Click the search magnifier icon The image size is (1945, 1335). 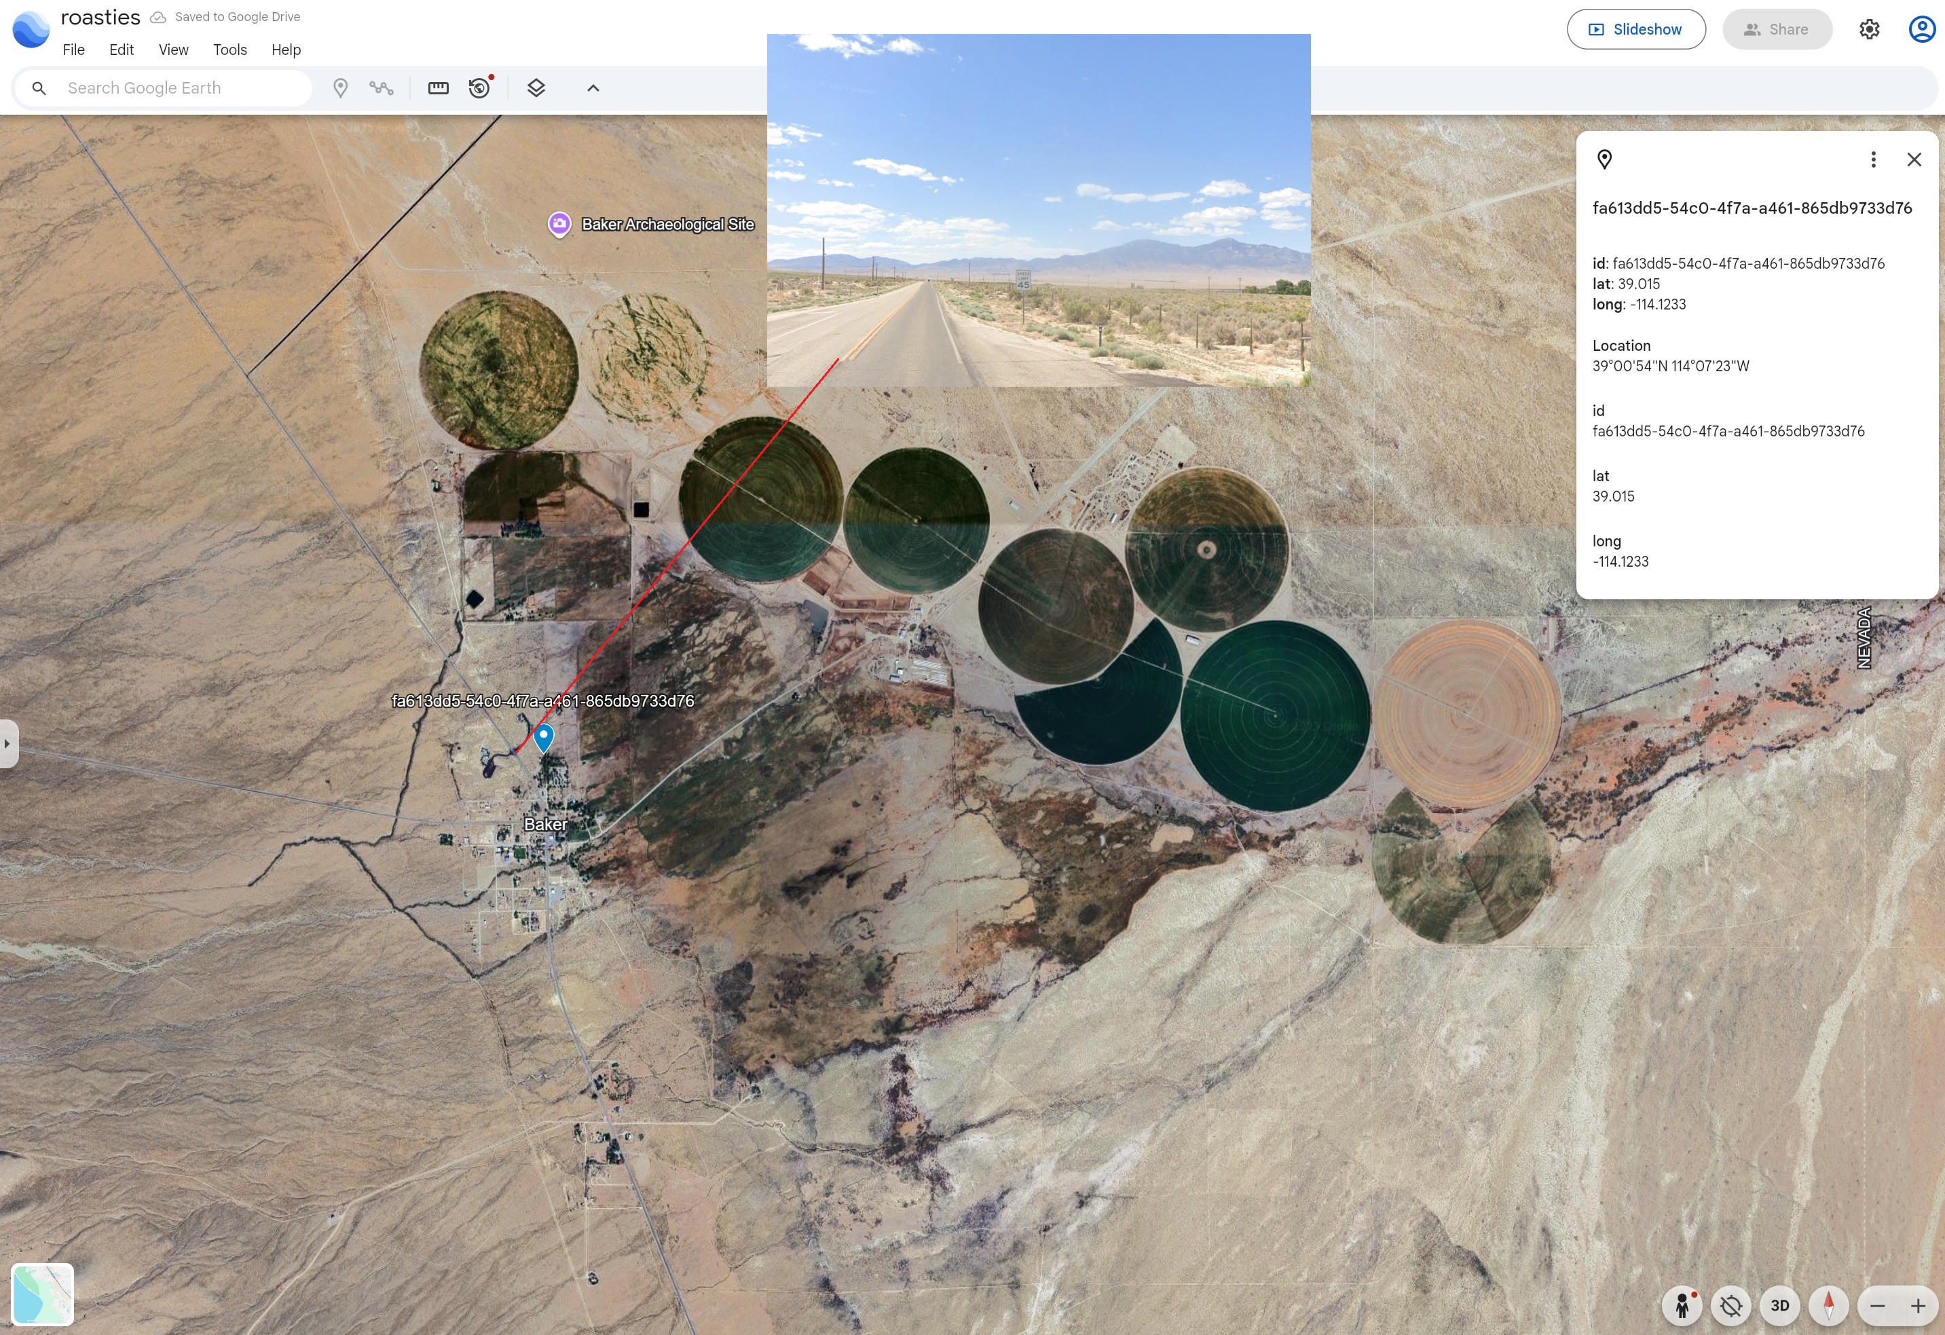(x=39, y=88)
